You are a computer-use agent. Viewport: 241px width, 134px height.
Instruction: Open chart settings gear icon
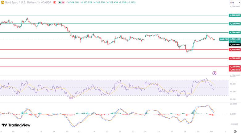click(235, 132)
